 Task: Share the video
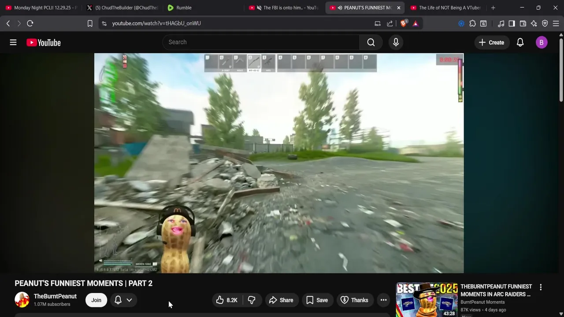click(x=281, y=300)
